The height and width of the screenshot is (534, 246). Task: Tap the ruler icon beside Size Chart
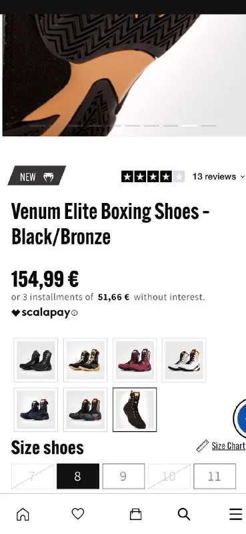tap(203, 446)
